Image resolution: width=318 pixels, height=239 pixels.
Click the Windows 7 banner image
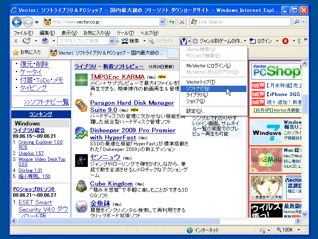(267, 132)
